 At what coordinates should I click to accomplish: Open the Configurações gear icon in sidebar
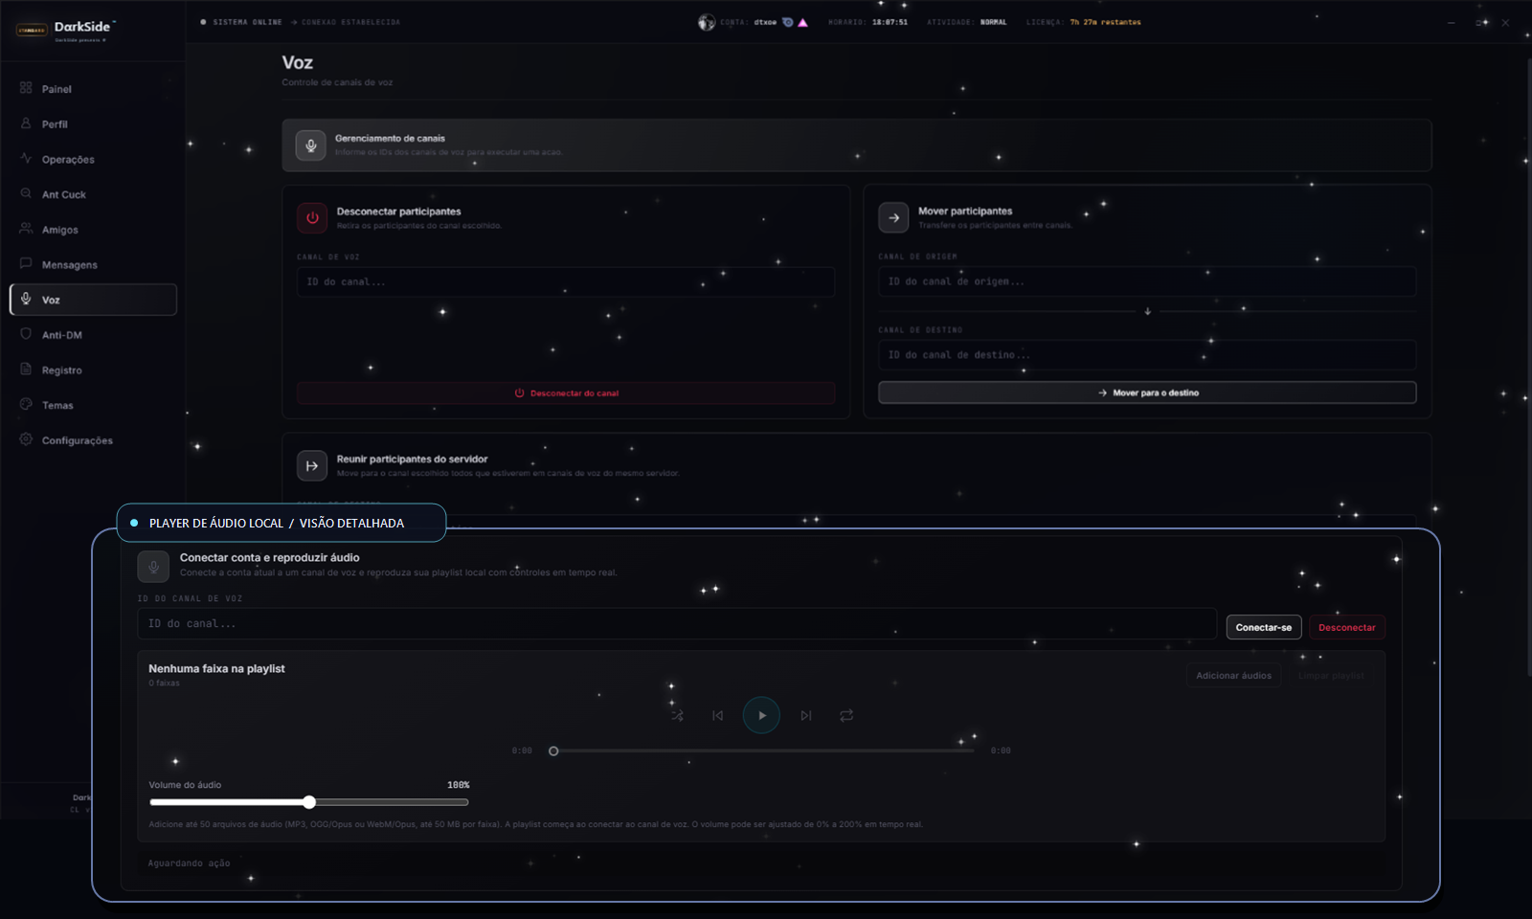tap(26, 439)
